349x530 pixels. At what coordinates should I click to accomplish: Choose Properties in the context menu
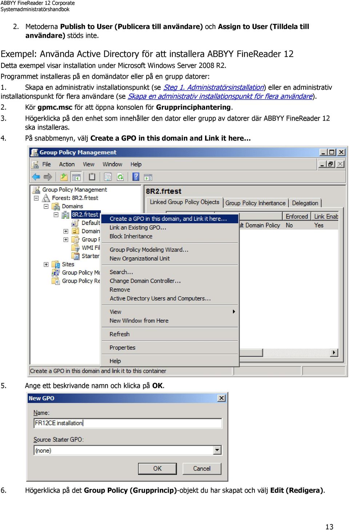click(x=170, y=348)
